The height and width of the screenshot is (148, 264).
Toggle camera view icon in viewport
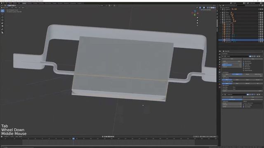[x=197, y=23]
